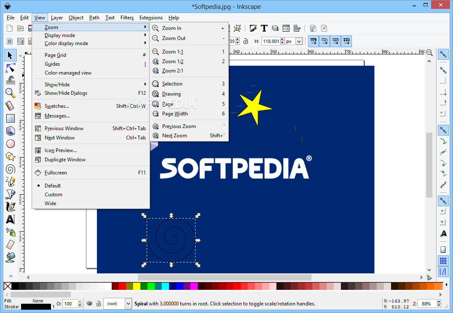
Task: Open Icon Preview... entry
Action: click(x=91, y=150)
